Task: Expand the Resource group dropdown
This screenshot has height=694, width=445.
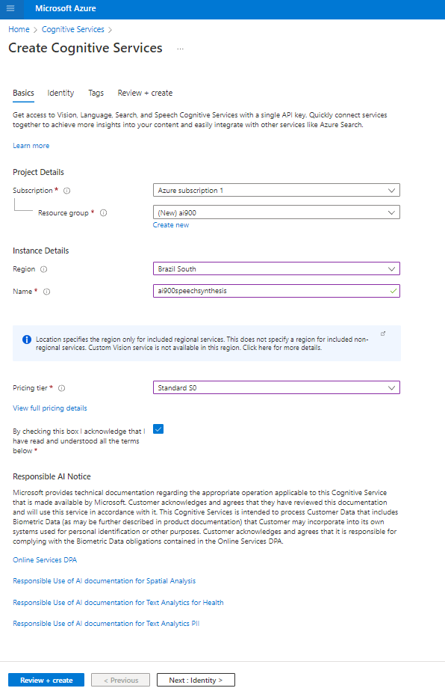Action: click(393, 212)
